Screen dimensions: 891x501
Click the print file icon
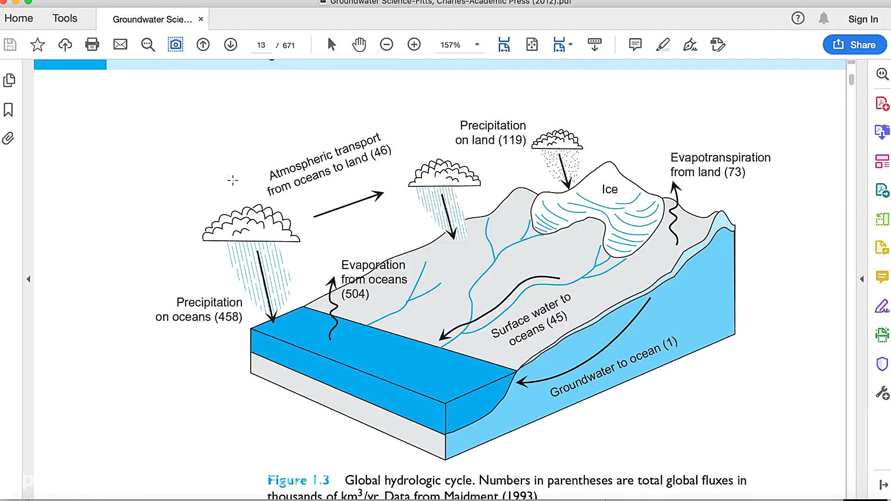tap(92, 45)
